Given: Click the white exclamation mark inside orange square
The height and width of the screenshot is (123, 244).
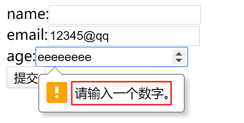Looking at the screenshot, I should (x=57, y=92).
